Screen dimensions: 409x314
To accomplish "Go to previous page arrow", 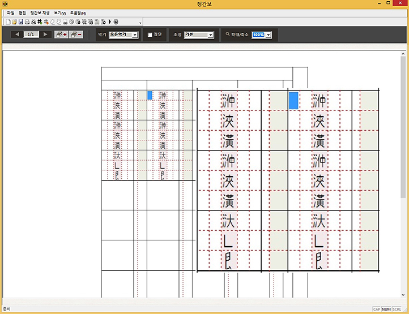I will 17,34.
